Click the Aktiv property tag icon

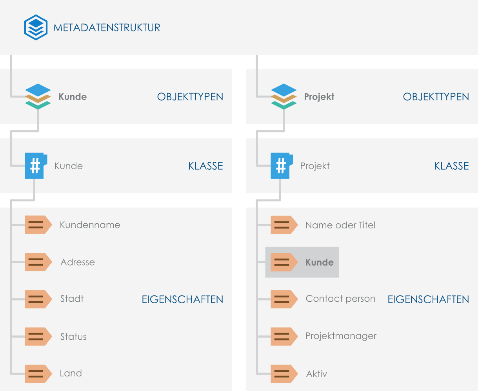click(x=284, y=374)
